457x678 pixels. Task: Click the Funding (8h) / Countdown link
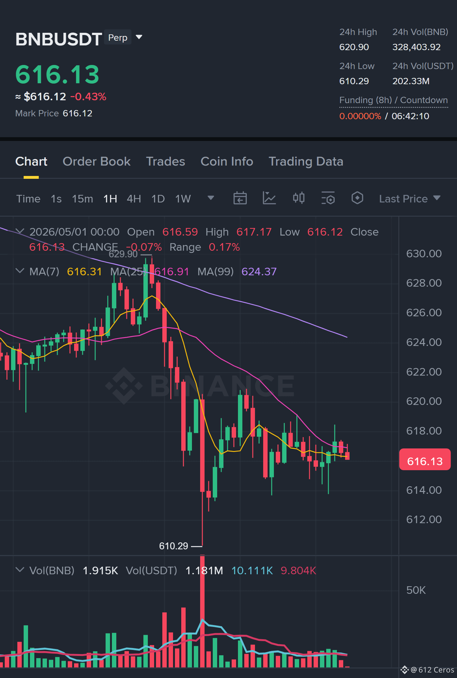[393, 100]
